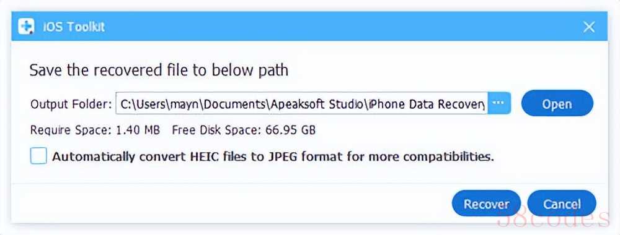Click 'Save the recovered file to below path' heading
Viewport: 620px width, 235px height.
tap(159, 70)
